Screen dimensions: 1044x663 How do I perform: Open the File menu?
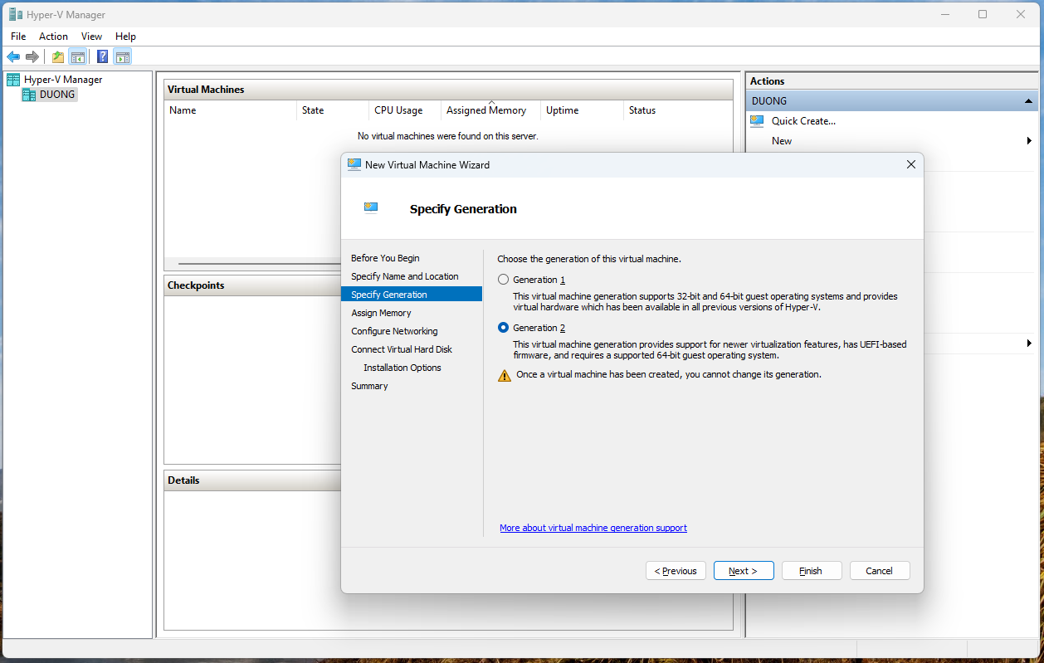tap(18, 37)
